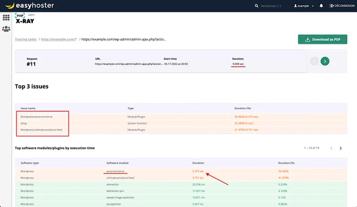Screen dimensions: 357x207
Task: Click Download as PDF button
Action: (x=323, y=39)
